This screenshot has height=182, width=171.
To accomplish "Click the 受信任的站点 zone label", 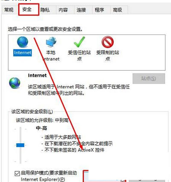I will pos(80,55).
